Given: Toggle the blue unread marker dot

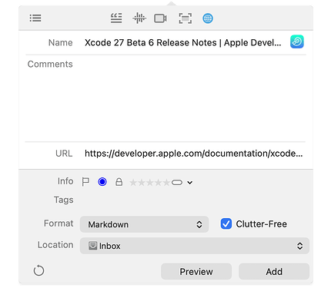Looking at the screenshot, I should 102,182.
